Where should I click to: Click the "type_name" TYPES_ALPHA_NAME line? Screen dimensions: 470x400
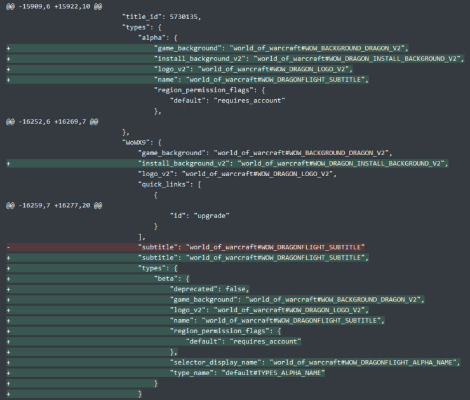pyautogui.click(x=248, y=373)
